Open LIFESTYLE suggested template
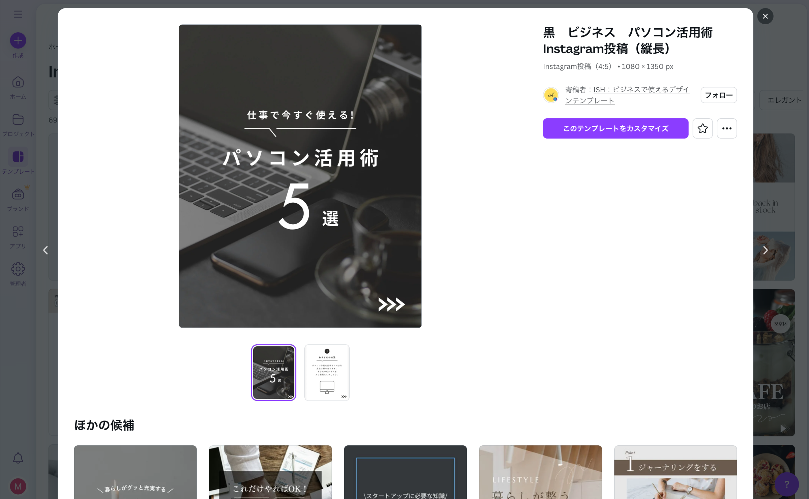 point(540,472)
